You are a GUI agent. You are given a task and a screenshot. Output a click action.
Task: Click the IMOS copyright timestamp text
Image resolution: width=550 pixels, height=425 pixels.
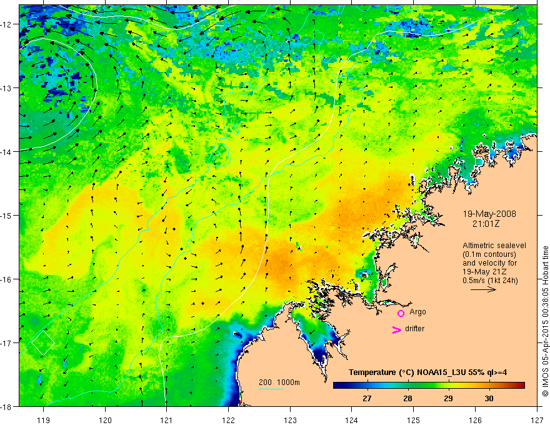tap(545, 321)
